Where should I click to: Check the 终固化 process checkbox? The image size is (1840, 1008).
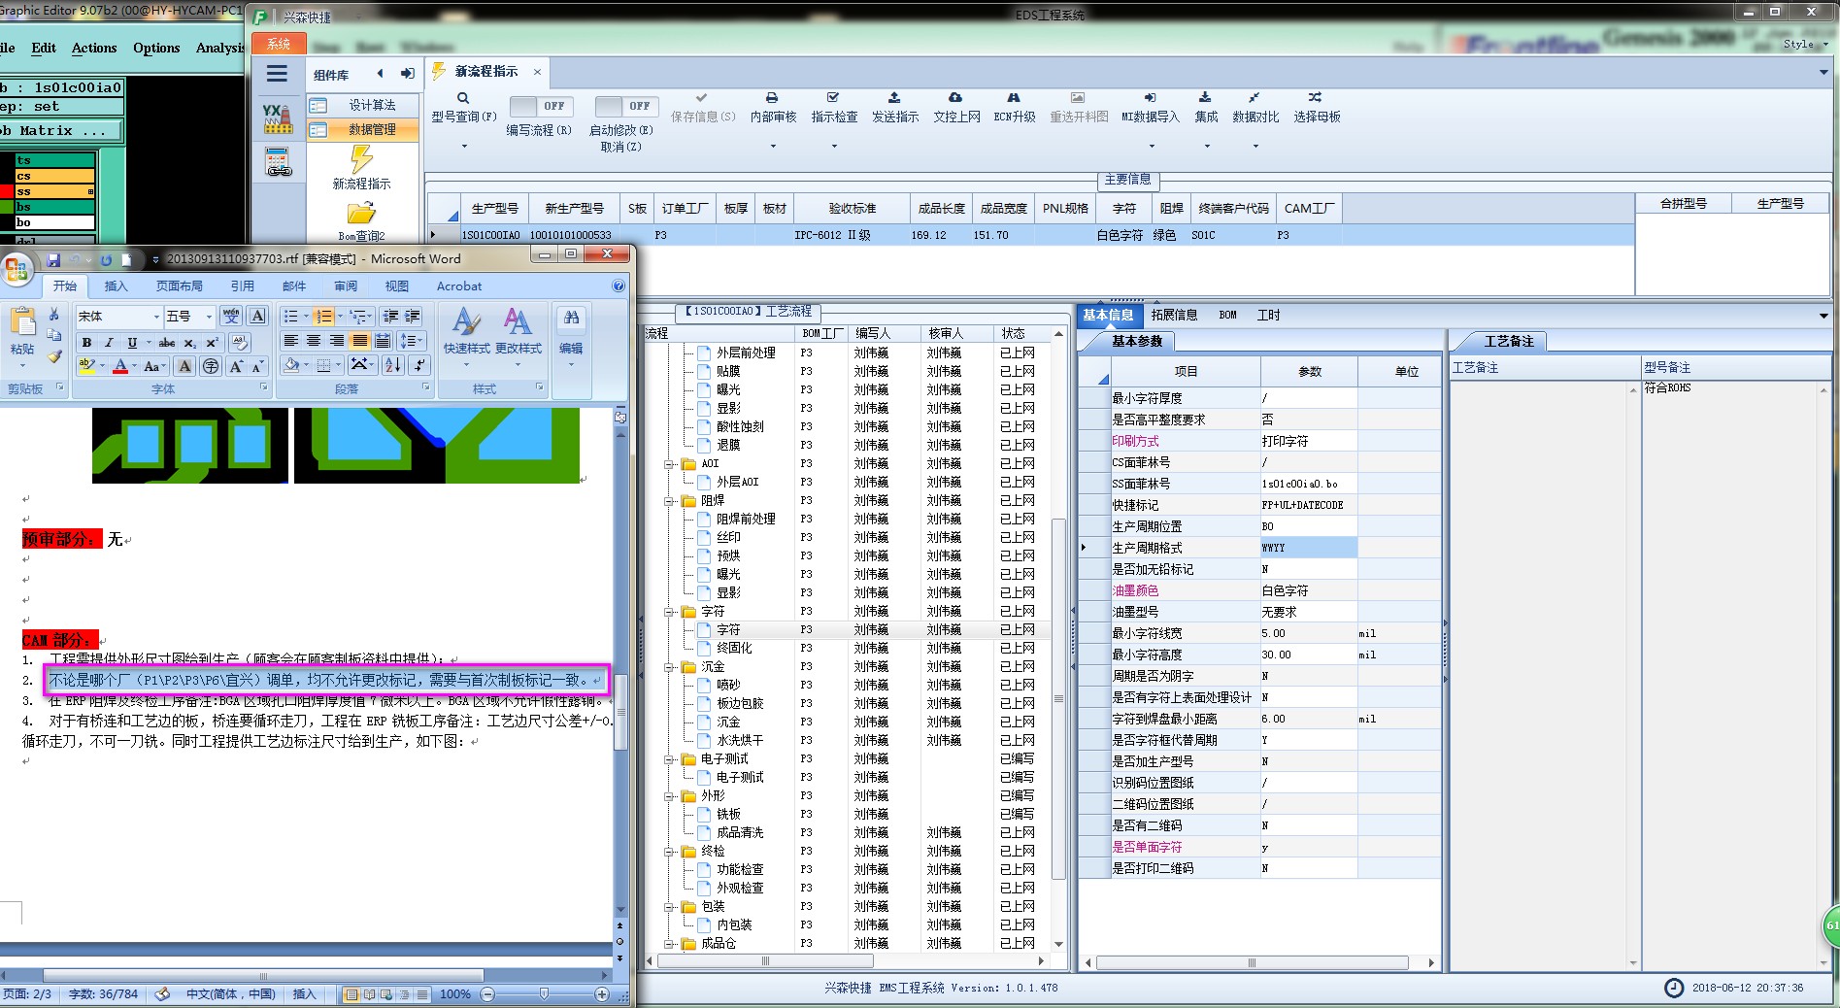pos(704,648)
